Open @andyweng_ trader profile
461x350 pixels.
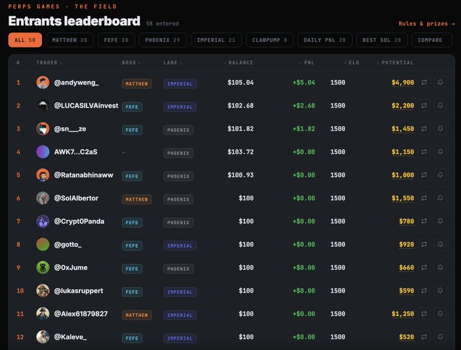coord(77,83)
